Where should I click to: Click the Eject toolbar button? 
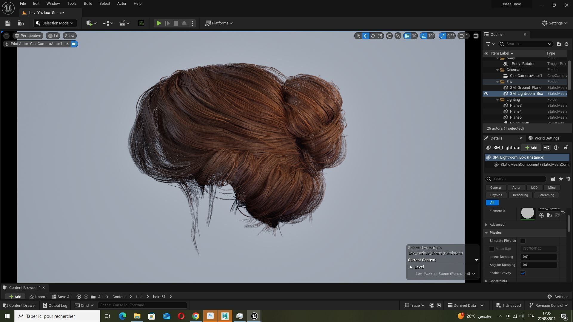[x=184, y=23]
